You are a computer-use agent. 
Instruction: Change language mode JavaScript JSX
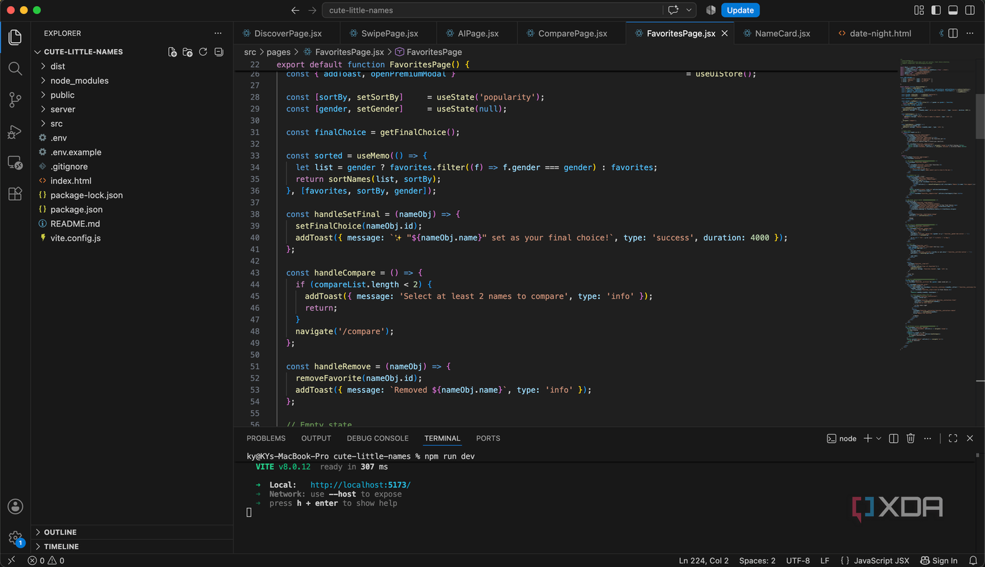[881, 560]
